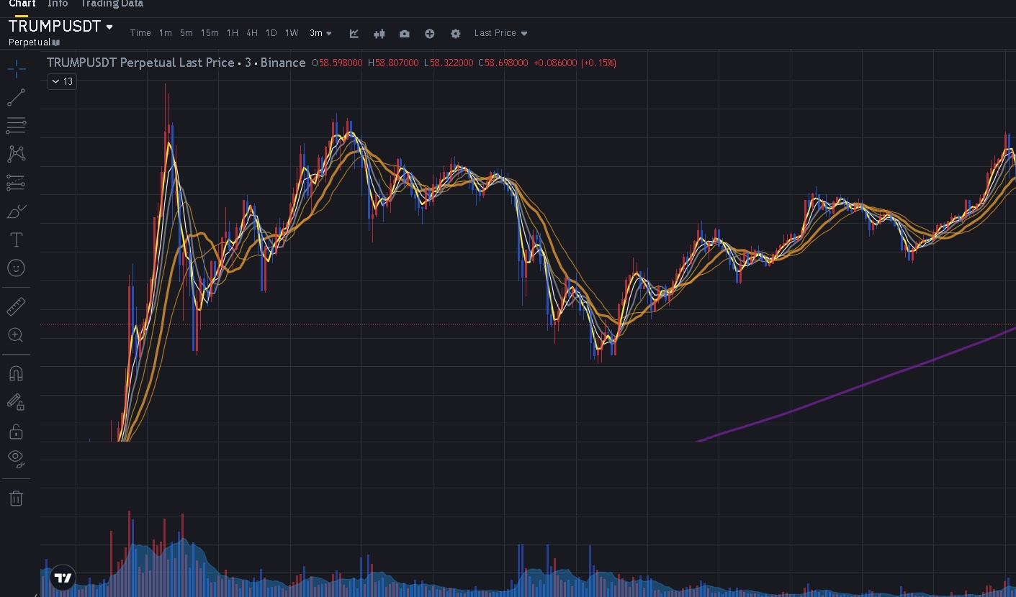Click the high value H58.807000
1016x597 pixels.
tap(393, 63)
